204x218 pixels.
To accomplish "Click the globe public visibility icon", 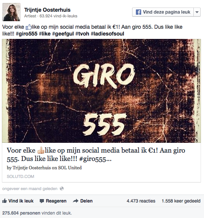I will tap(62, 189).
